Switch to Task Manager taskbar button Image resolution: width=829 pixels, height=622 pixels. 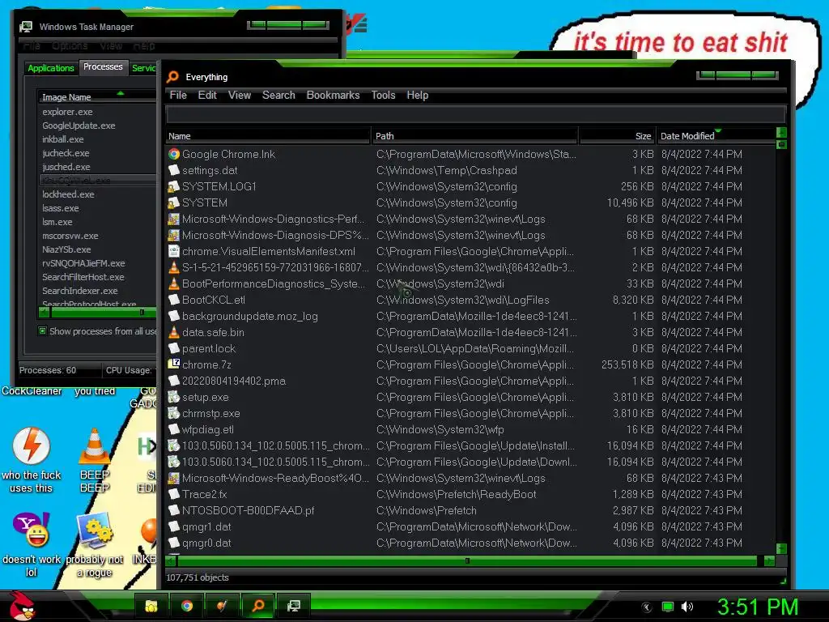[293, 606]
